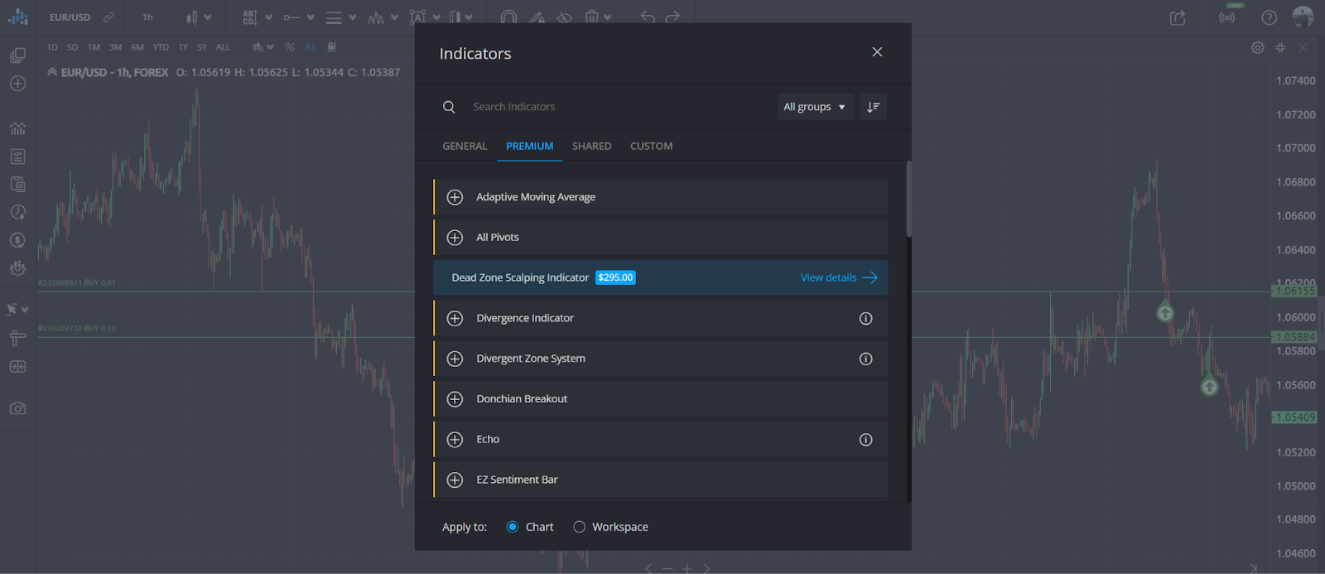Add the Adaptive Moving Average indicator
The height and width of the screenshot is (574, 1325).
coord(455,197)
